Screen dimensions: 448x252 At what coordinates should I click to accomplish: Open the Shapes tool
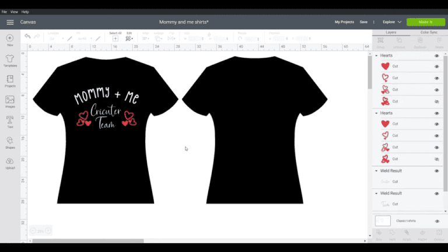pos(10,142)
